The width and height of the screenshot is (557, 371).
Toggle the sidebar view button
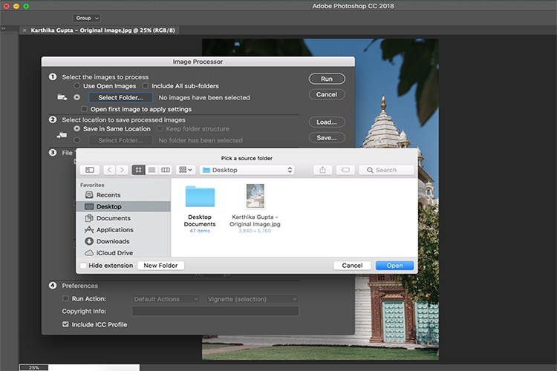pyautogui.click(x=90, y=170)
